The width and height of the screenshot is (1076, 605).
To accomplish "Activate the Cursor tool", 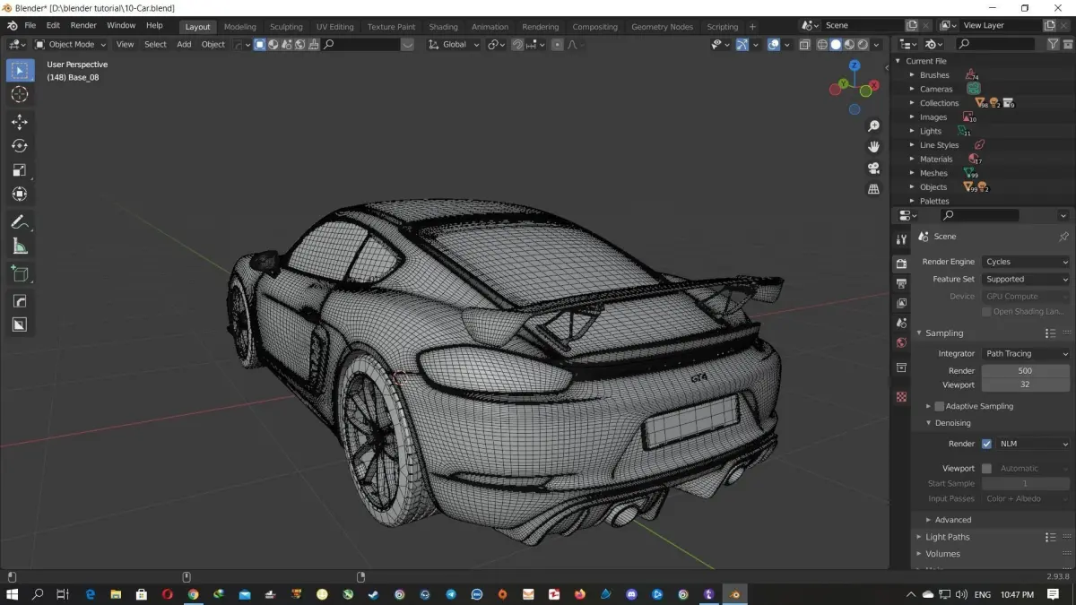I will [x=20, y=95].
